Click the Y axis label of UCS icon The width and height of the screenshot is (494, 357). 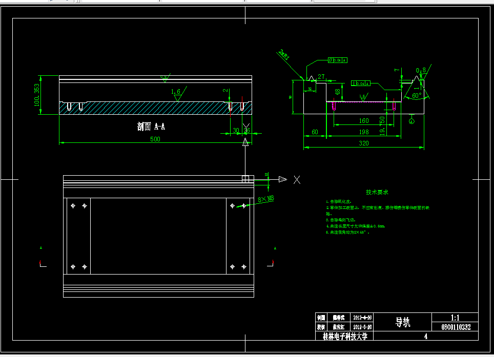[246, 127]
